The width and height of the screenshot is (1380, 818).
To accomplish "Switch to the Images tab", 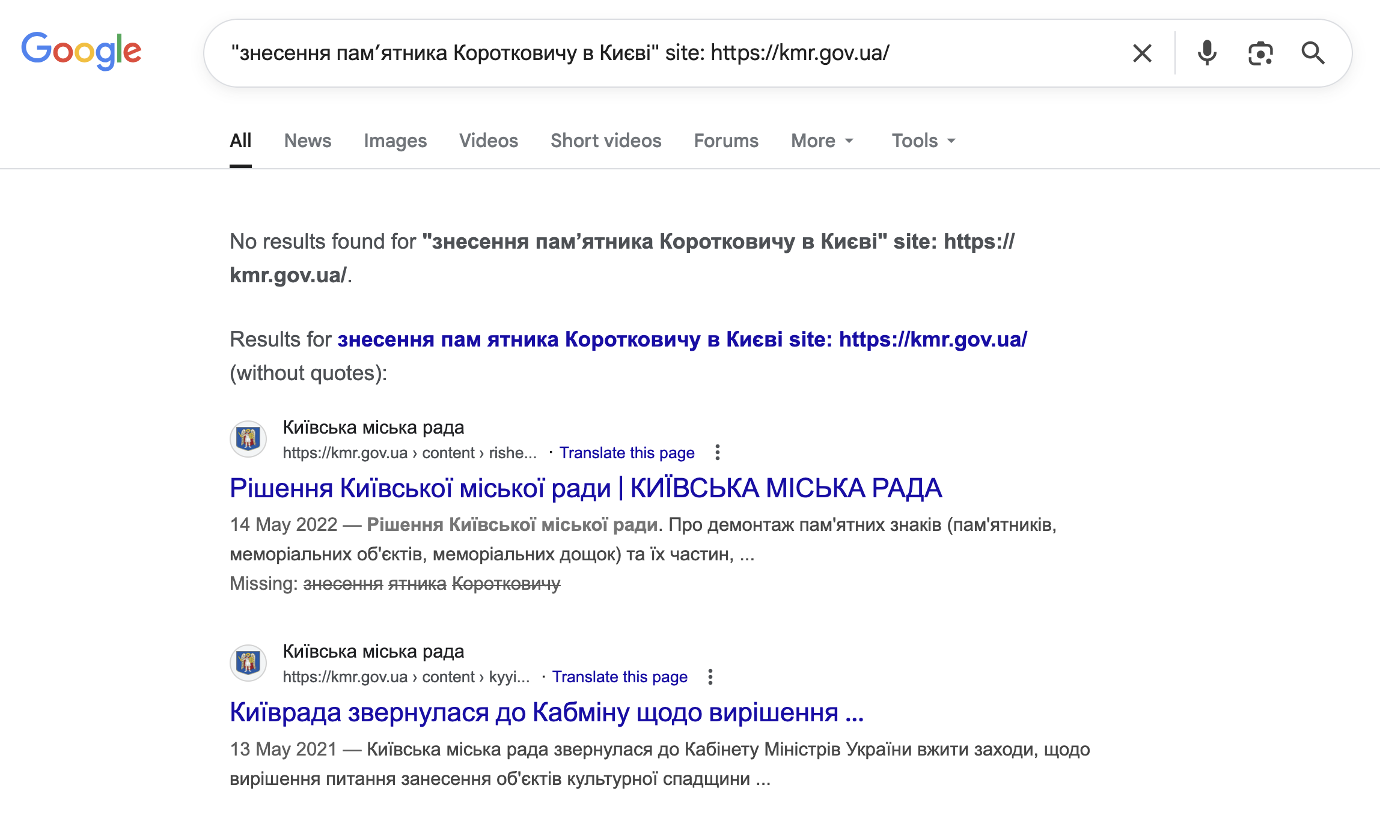I will pos(395,141).
